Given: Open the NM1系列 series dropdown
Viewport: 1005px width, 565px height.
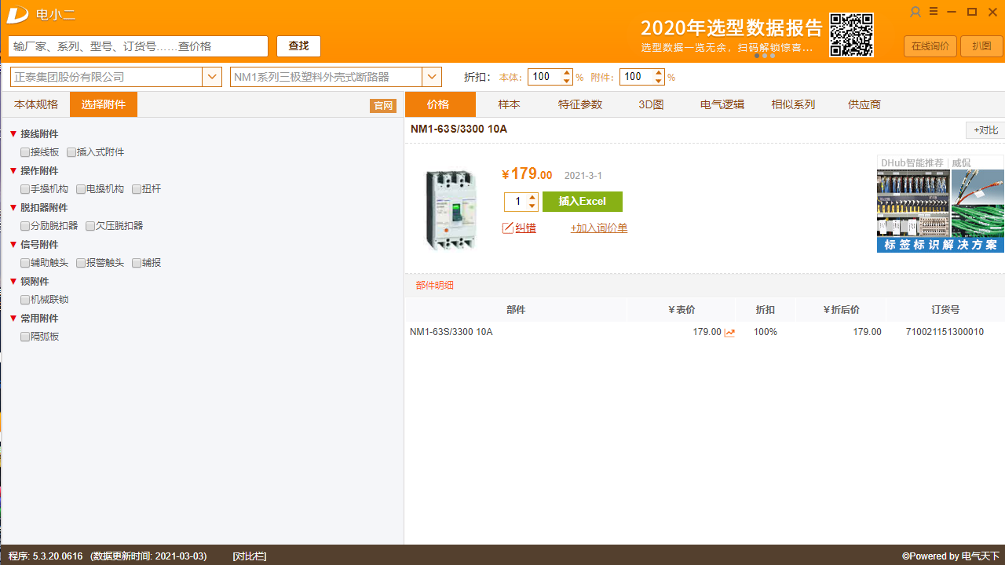Looking at the screenshot, I should tap(432, 76).
